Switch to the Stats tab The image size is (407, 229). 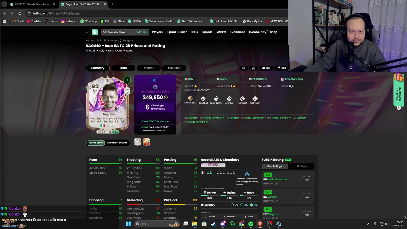[123, 68]
